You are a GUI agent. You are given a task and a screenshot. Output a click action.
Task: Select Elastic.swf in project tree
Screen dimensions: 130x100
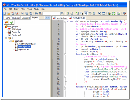[16, 35]
